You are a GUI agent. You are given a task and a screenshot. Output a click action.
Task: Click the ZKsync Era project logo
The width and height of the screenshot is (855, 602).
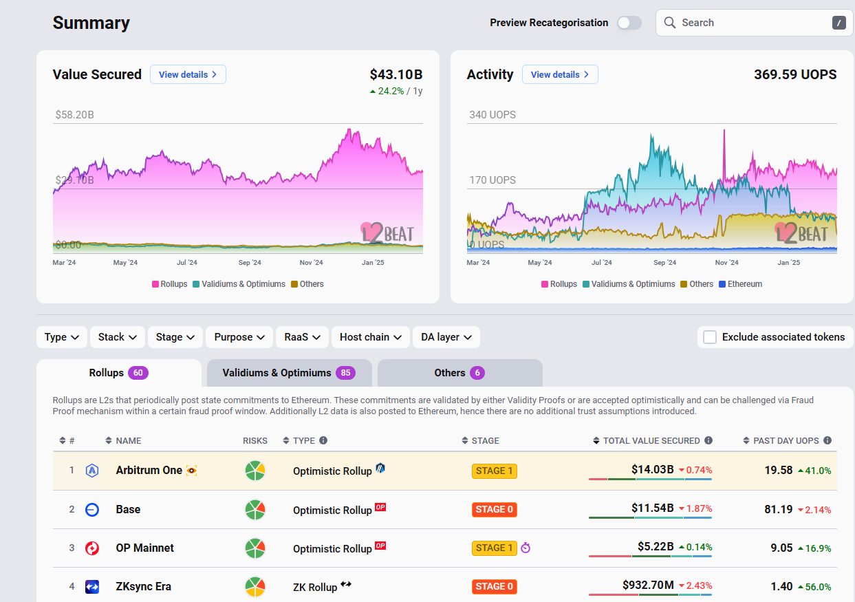point(92,587)
